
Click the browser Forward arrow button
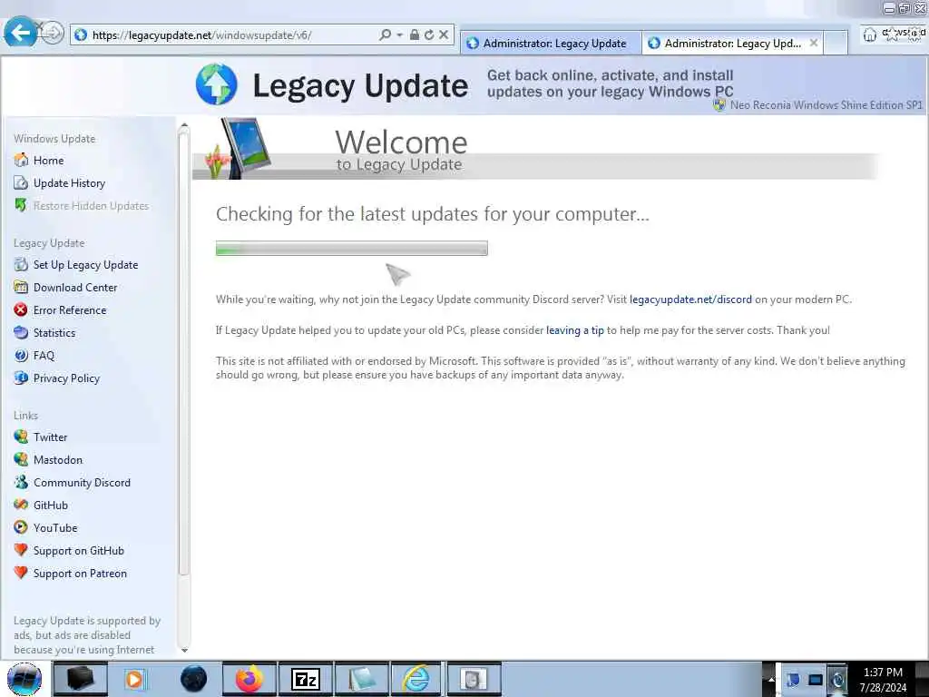(x=52, y=33)
